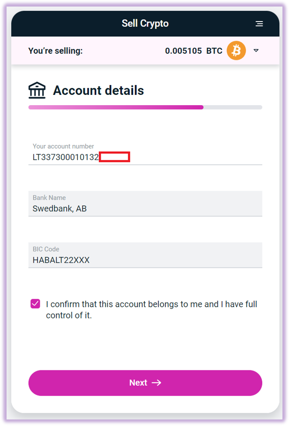Click the Sell Crypto header title

145,23
